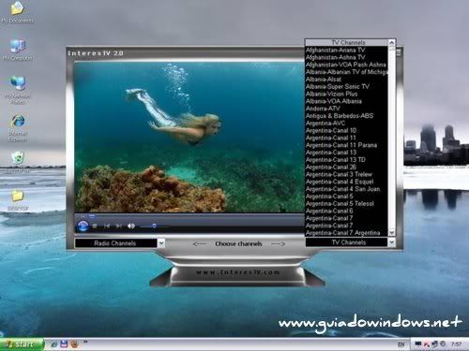Click the blue Play button
The image size is (469, 351).
pos(83,226)
